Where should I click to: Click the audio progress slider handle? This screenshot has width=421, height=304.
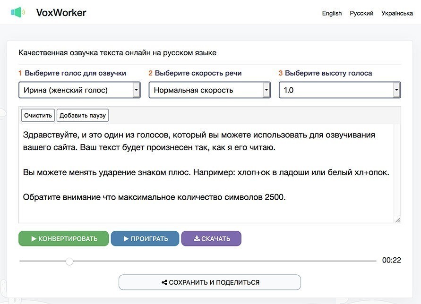coord(69,261)
